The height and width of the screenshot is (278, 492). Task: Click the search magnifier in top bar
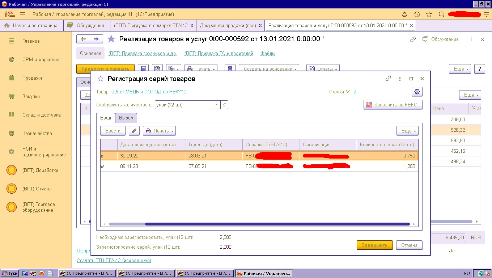[441, 14]
